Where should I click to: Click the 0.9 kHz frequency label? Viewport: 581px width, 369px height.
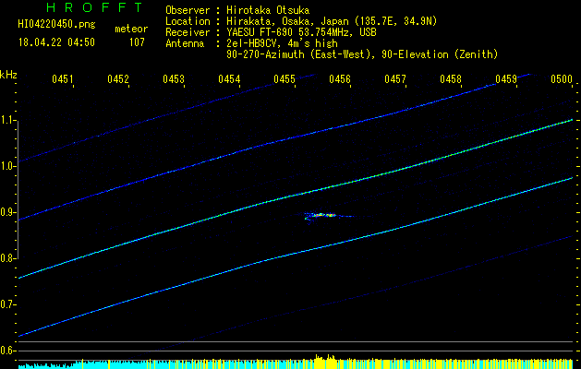point(7,212)
